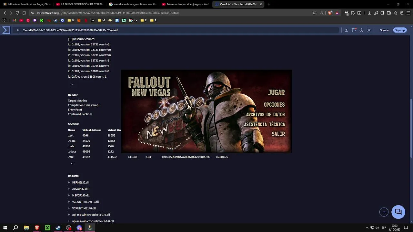
Task: Click OPCIONES in Fallout launcher
Action: [x=274, y=105]
